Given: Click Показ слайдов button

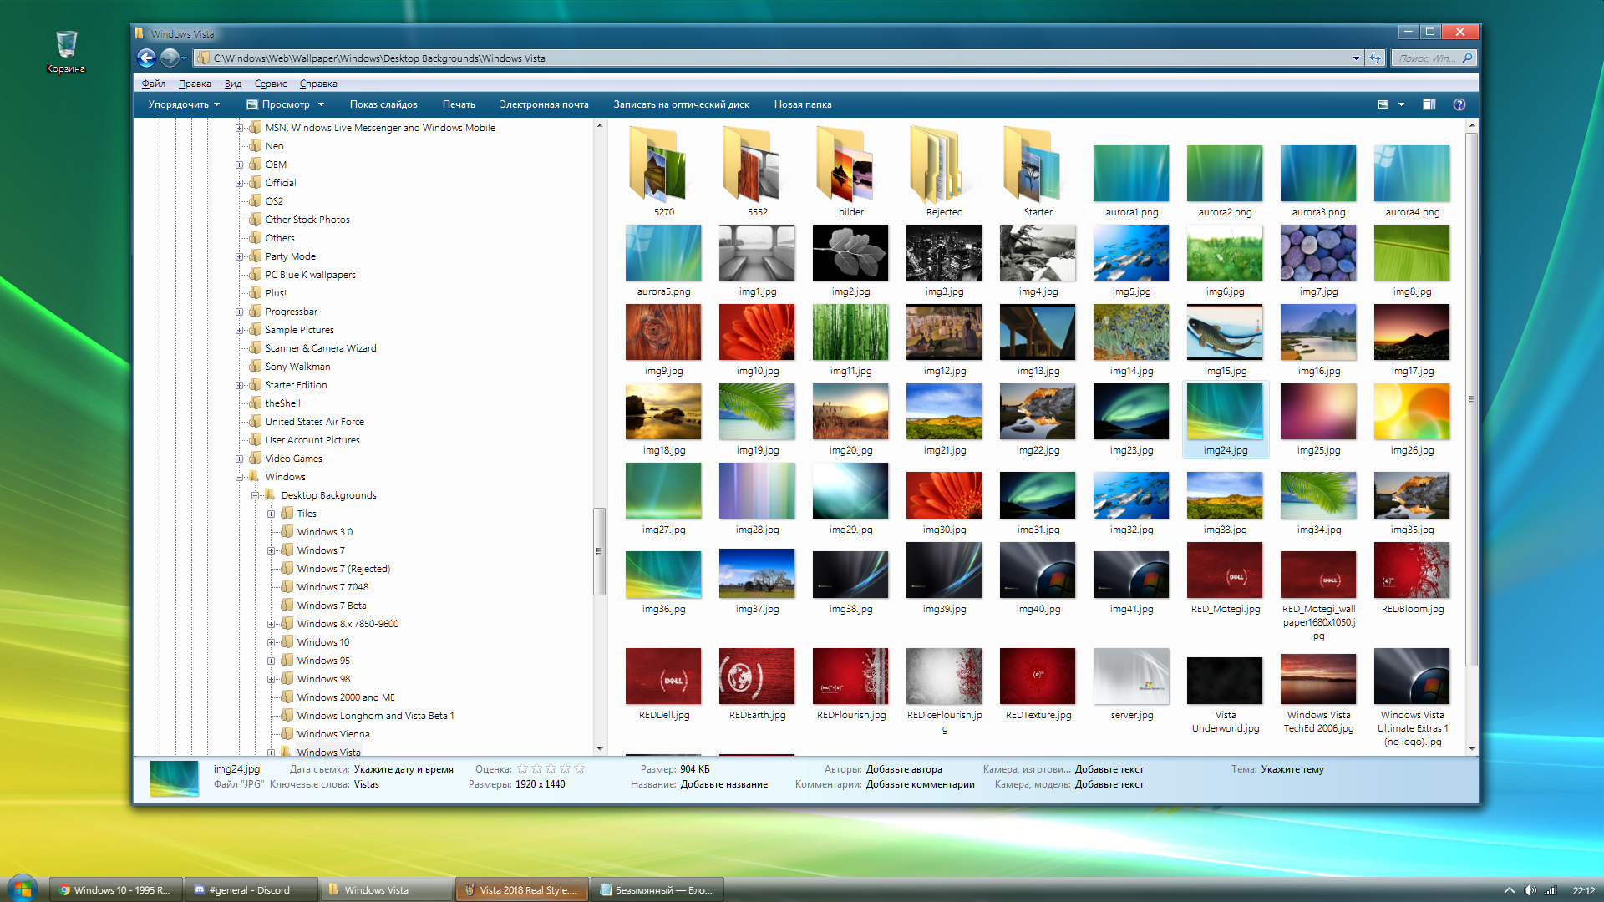Looking at the screenshot, I should pyautogui.click(x=383, y=104).
